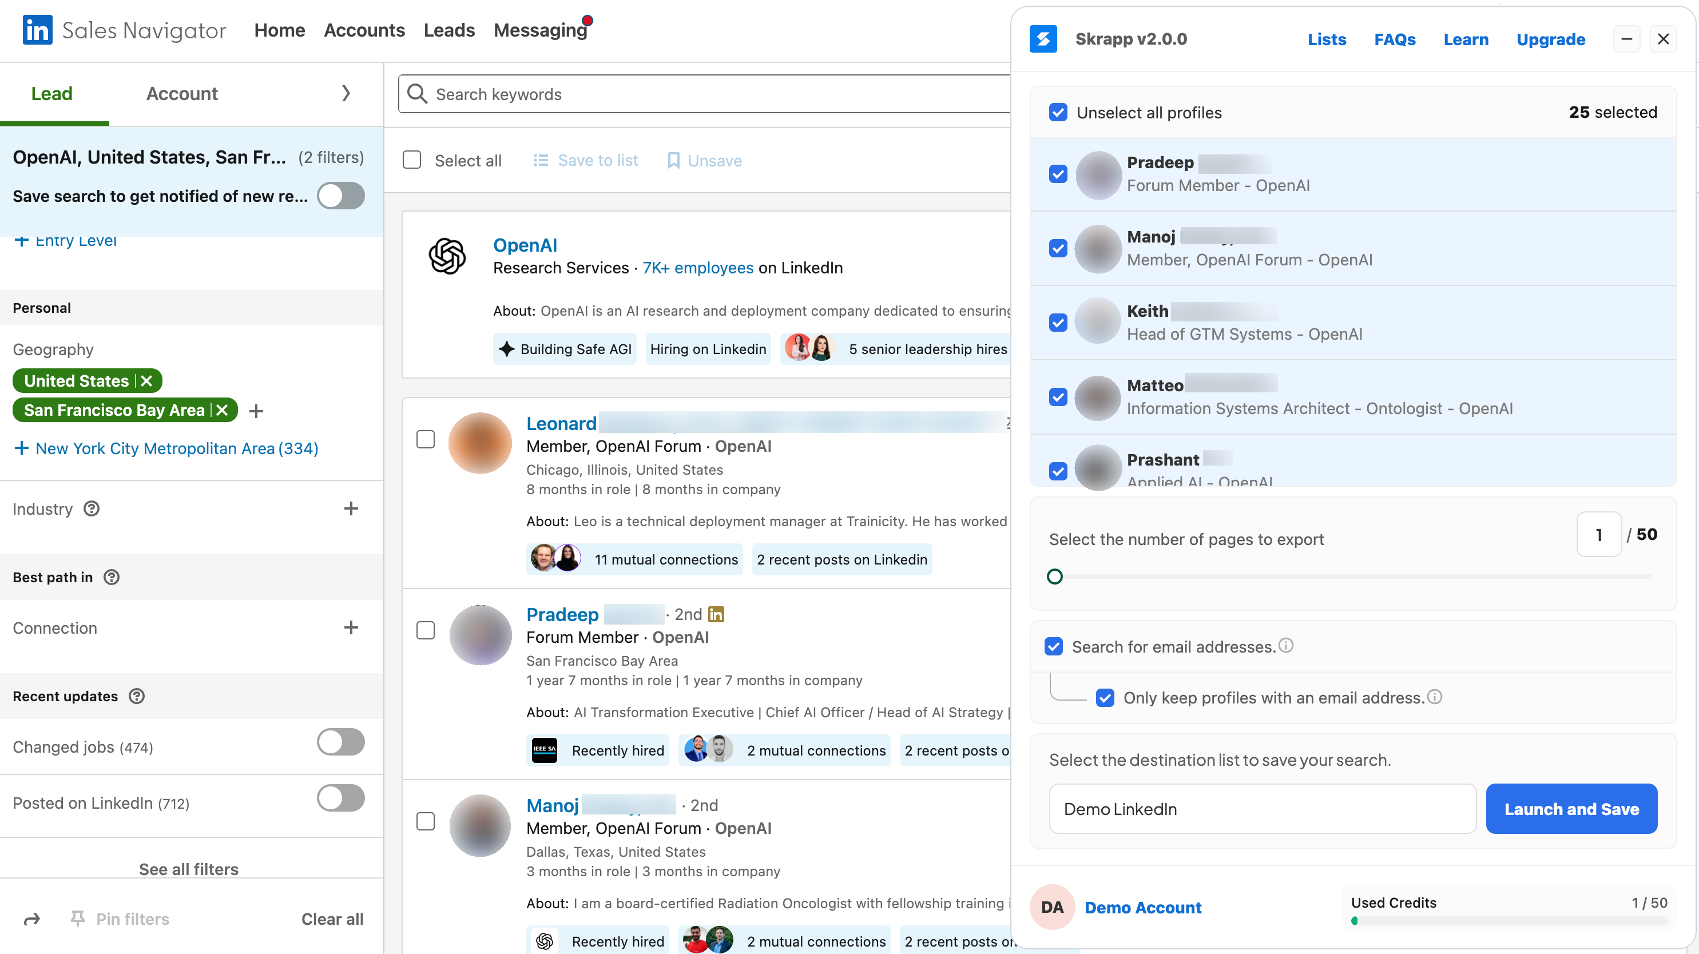Image resolution: width=1699 pixels, height=954 pixels.
Task: Add New York City Metropolitan Area filter
Action: 165,448
